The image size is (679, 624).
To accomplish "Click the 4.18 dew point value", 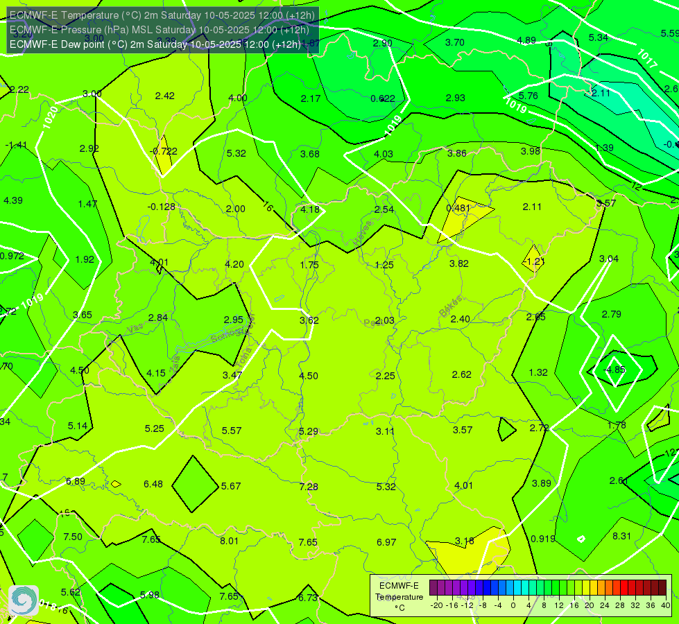I will pyautogui.click(x=310, y=209).
